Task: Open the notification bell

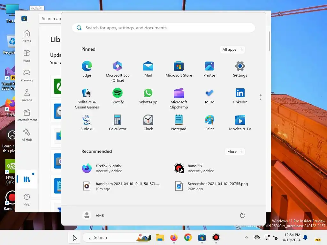Action: pos(305,237)
